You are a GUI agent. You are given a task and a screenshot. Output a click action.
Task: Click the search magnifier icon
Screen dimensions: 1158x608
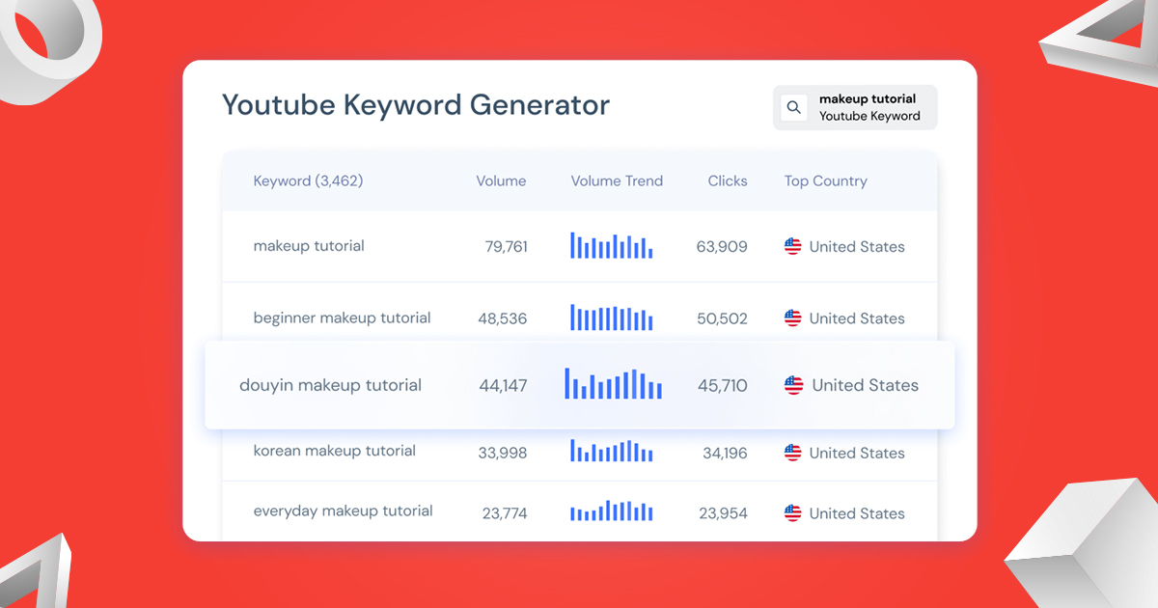pyautogui.click(x=794, y=106)
